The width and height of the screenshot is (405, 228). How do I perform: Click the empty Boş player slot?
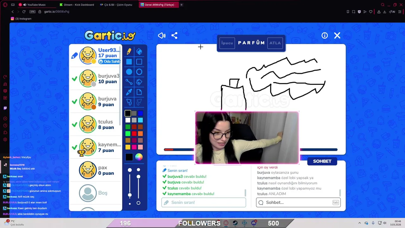click(95, 193)
